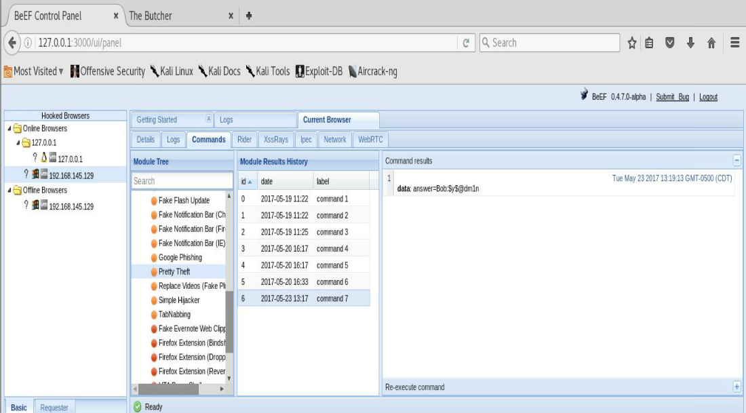Switch to the Basic bottom tab

(19, 408)
